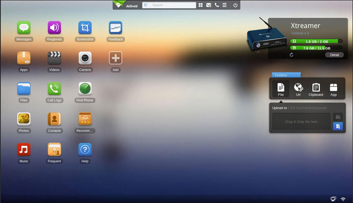Open the Messages app icon
Screen dimensions: 353x203
pyautogui.click(x=24, y=28)
